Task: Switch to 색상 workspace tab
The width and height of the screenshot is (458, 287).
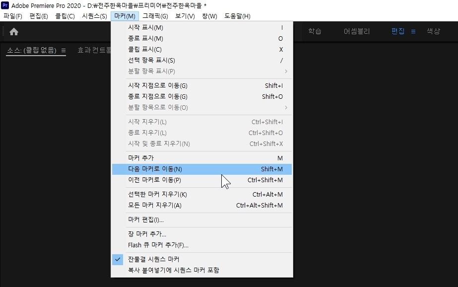Action: pos(434,31)
